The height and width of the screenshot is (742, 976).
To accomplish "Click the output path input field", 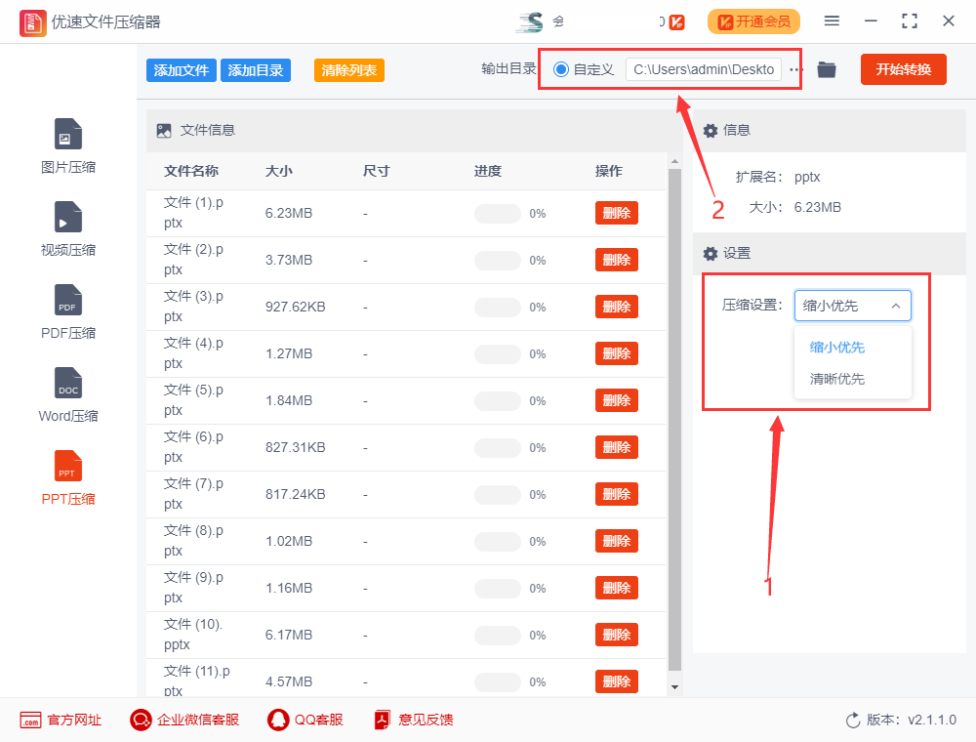I will (x=704, y=69).
